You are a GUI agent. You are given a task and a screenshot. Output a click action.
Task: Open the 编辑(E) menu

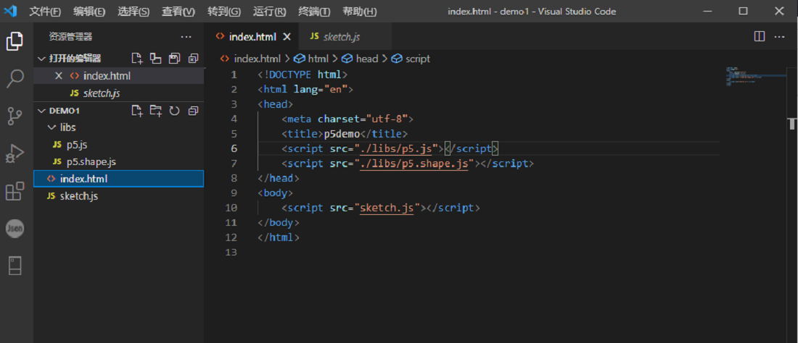89,11
